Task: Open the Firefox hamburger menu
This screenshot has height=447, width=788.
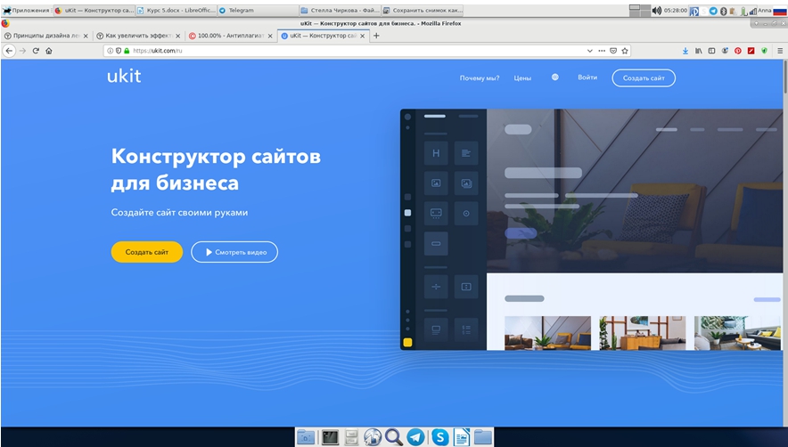Action: (x=779, y=51)
